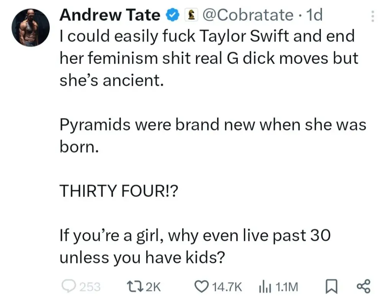Click the blue verified checkmark badge
The image size is (392, 304).
[171, 15]
